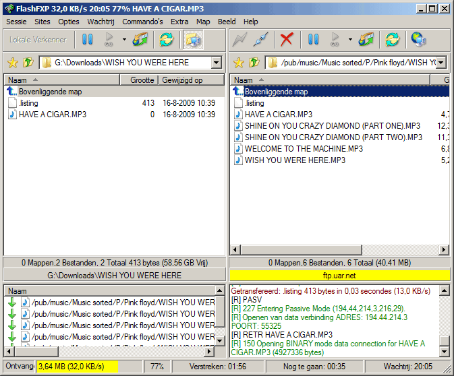Click Wachtrij: 20:05 status cell
This screenshot has height=376, width=454.
click(x=407, y=367)
